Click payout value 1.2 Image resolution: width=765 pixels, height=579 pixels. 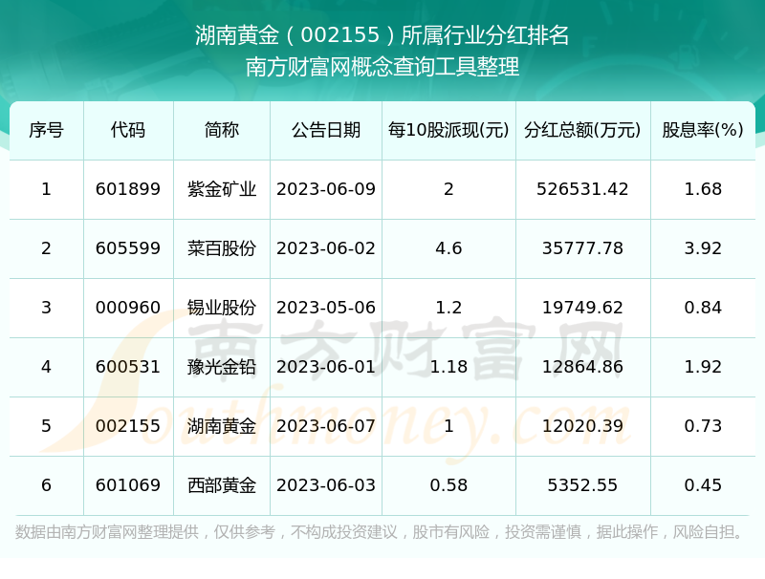tap(448, 308)
